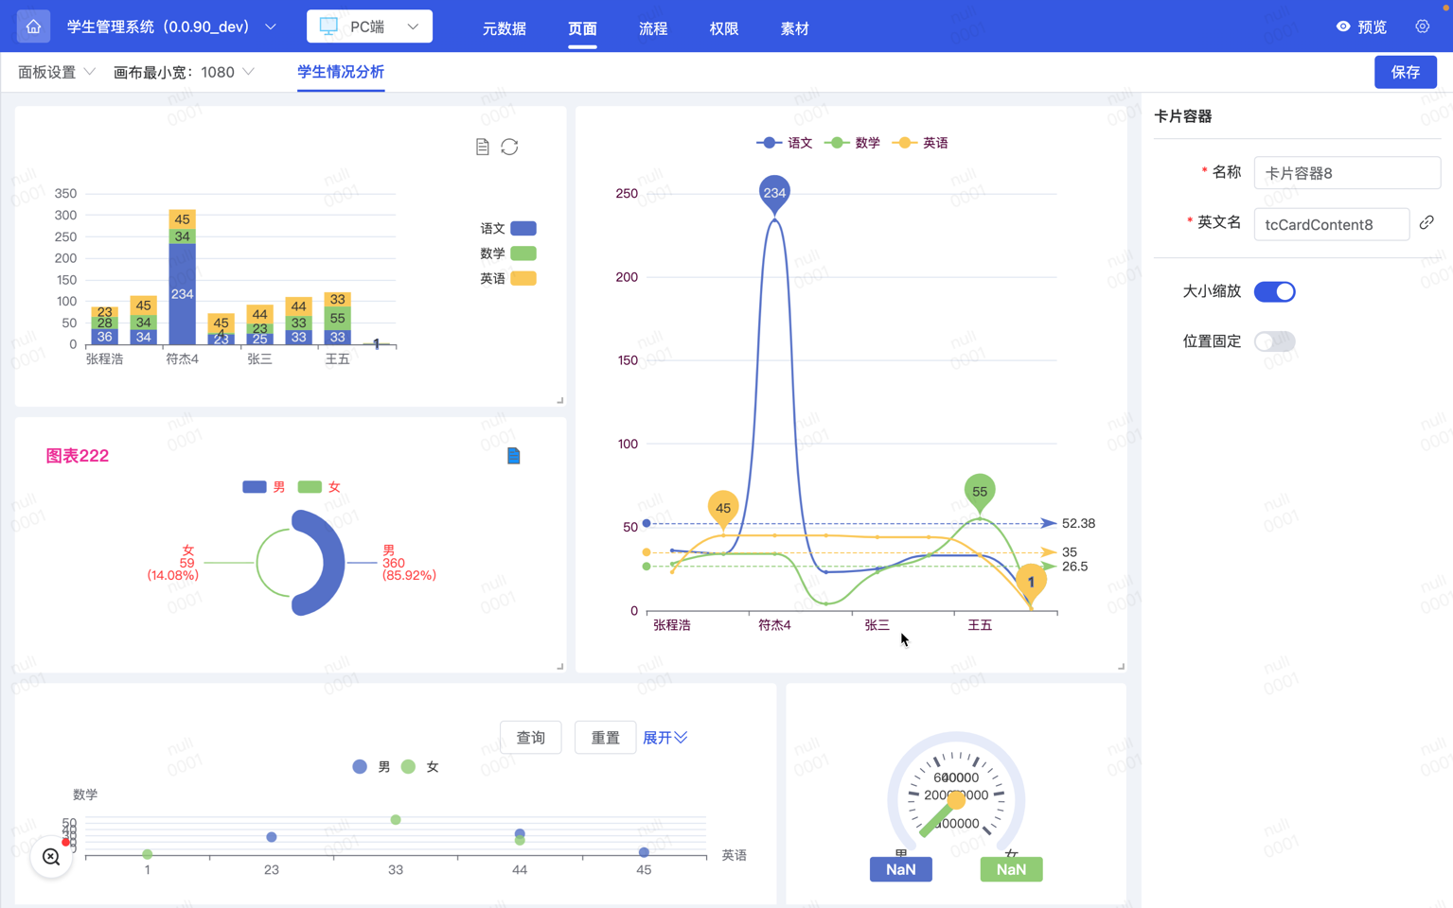Toggle 英语 series in line chart legend
The height and width of the screenshot is (908, 1453).
[920, 143]
